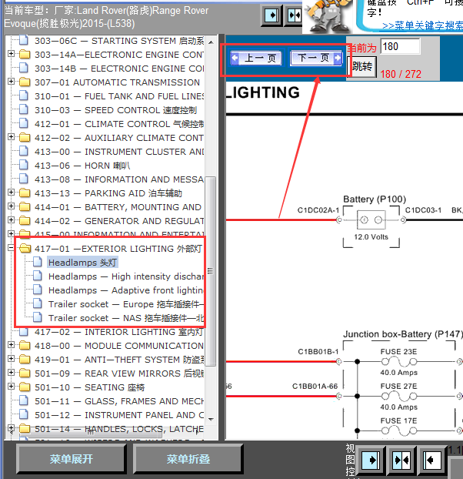Open the 菜单关键字搜索 link
463x479 pixels.
[x=422, y=25]
